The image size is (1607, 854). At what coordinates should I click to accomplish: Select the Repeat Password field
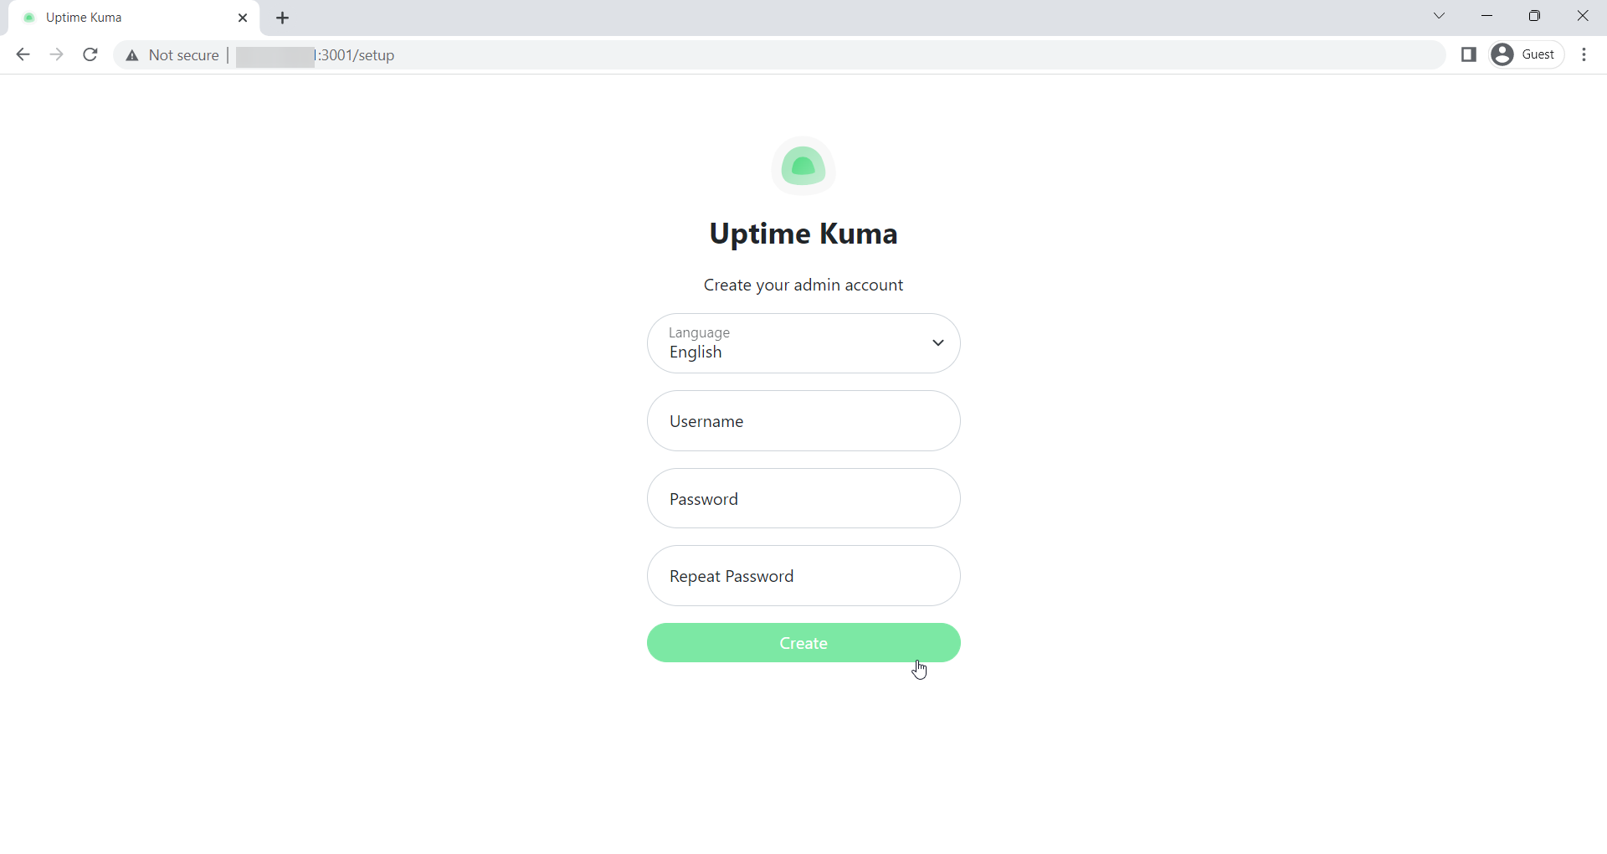(803, 576)
